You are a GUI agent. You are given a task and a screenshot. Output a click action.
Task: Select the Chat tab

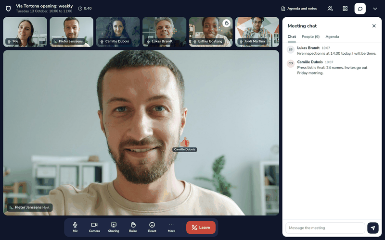tap(292, 37)
